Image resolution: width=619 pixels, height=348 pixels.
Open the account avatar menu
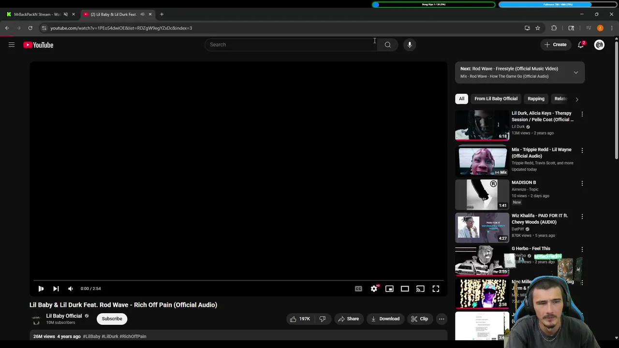599,45
